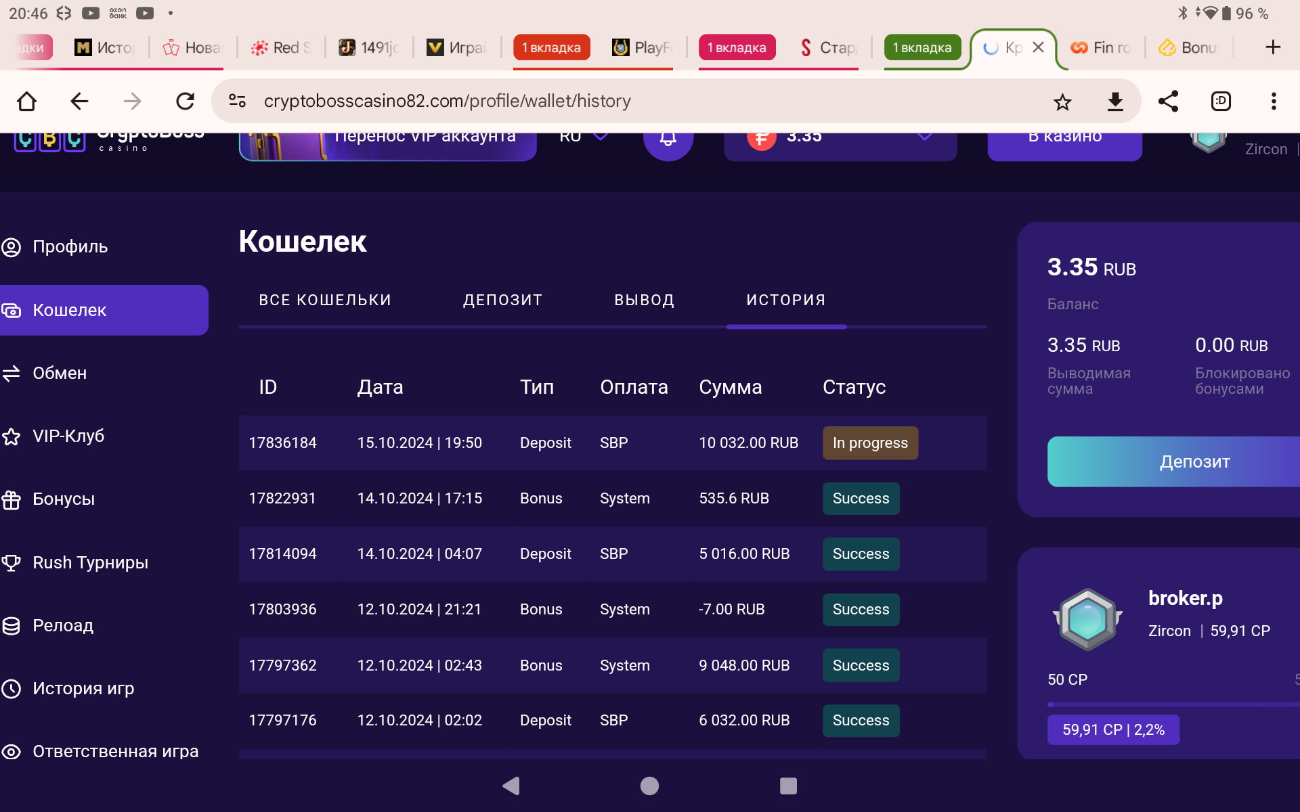Bookmark page with star icon
The height and width of the screenshot is (812, 1300).
[1062, 101]
